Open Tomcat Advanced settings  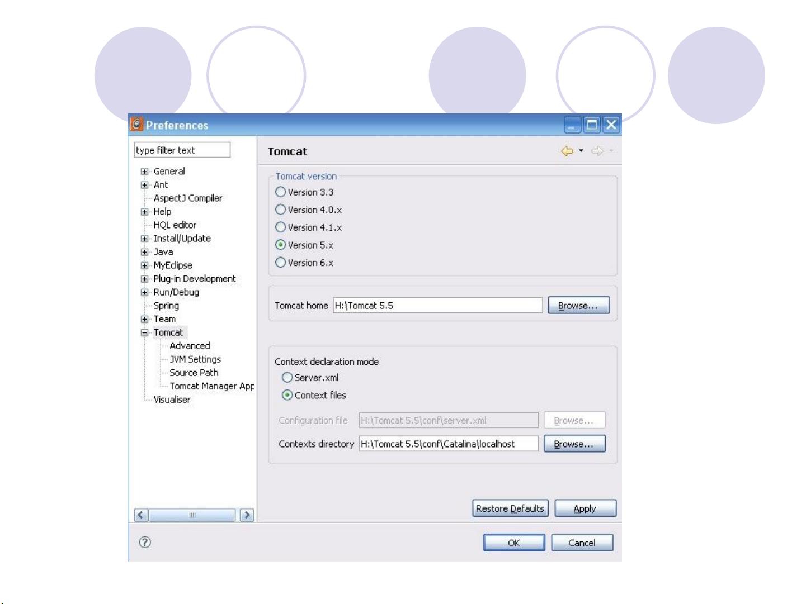click(190, 346)
